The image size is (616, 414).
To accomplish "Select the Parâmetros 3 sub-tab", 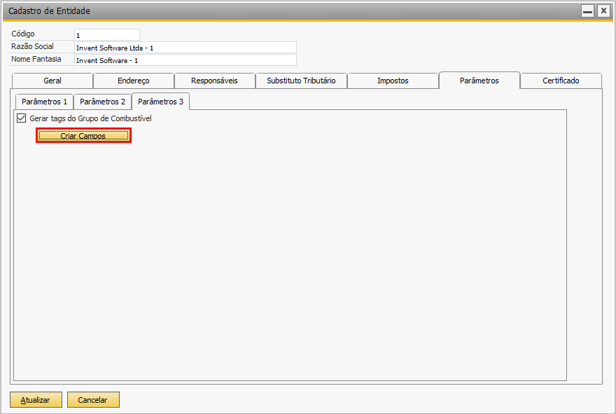I will pos(161,102).
